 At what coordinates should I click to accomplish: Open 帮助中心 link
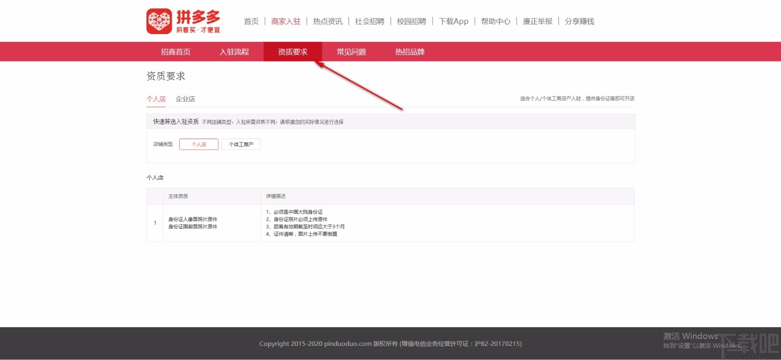tap(495, 21)
